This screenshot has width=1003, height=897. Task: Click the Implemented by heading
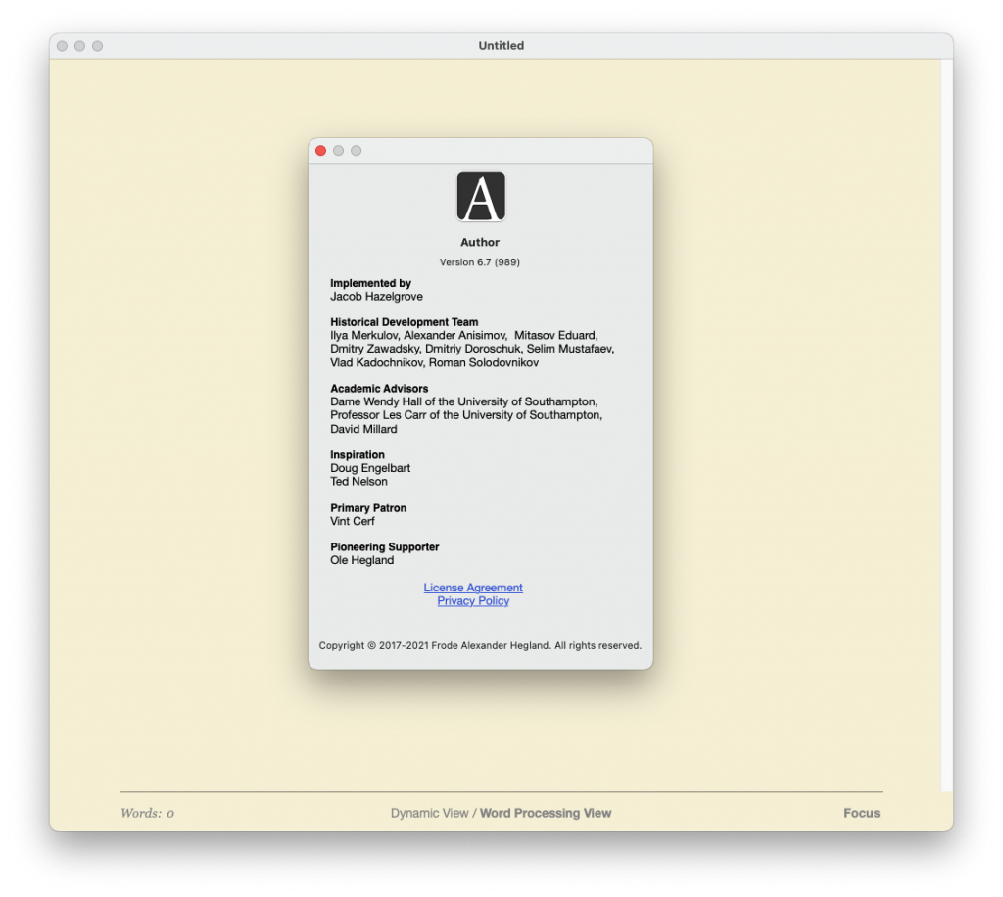click(370, 283)
